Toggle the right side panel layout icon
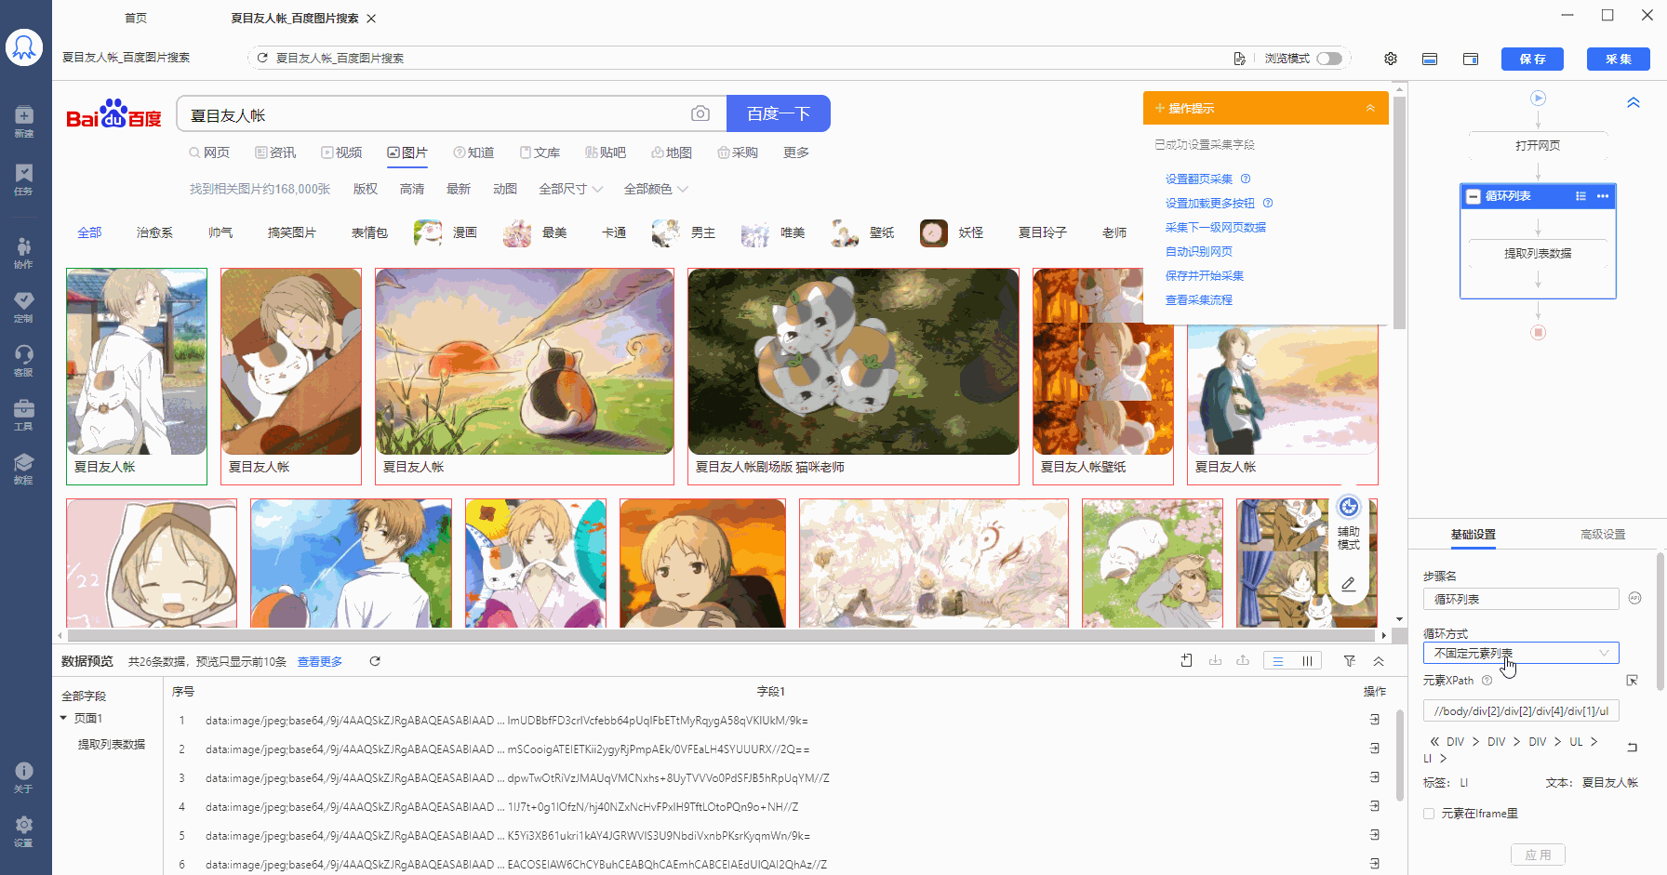The width and height of the screenshot is (1667, 875). (x=1471, y=59)
